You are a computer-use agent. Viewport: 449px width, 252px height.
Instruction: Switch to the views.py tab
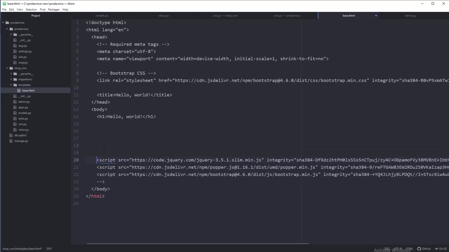(163, 16)
